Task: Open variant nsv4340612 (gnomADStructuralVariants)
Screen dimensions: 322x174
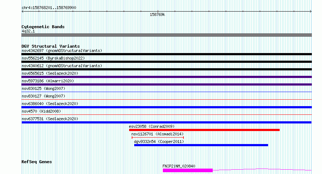Action: point(62,66)
